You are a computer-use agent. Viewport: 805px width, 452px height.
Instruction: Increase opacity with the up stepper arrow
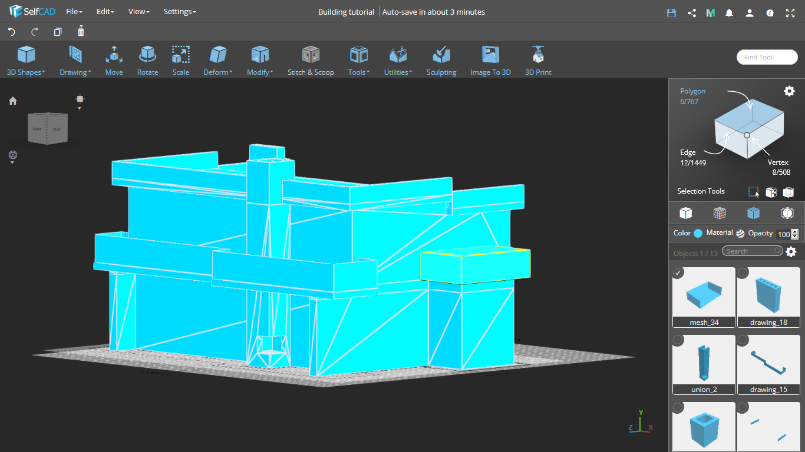(x=795, y=231)
